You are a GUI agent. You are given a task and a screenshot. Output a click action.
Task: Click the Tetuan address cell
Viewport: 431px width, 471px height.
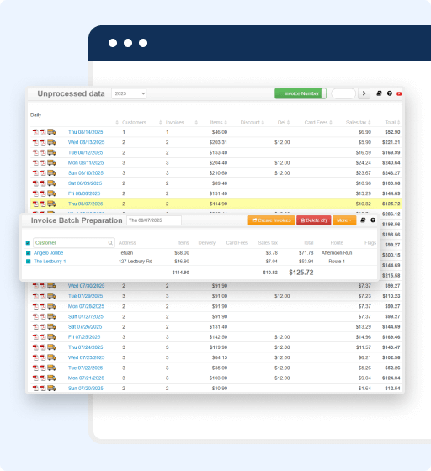(x=125, y=253)
